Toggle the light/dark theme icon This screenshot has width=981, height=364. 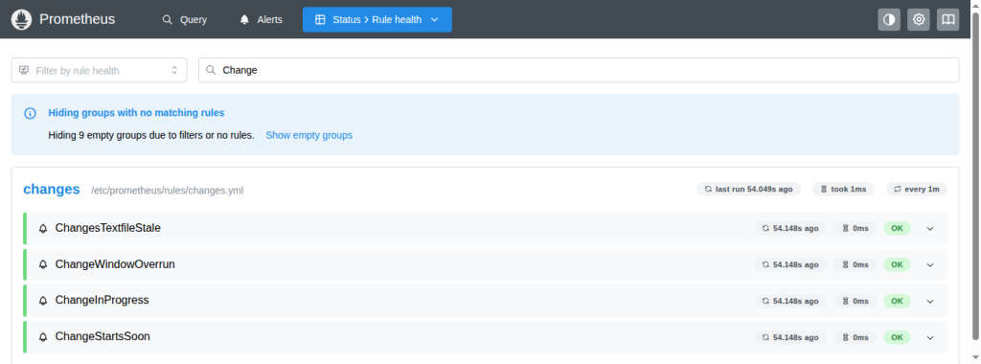pyautogui.click(x=888, y=19)
